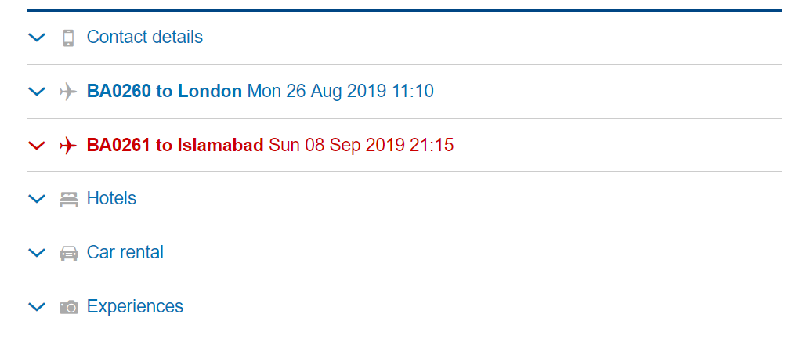Screen dimensions: 792x350
Task: Expand the Contact details section chevron
Action: click(x=37, y=38)
